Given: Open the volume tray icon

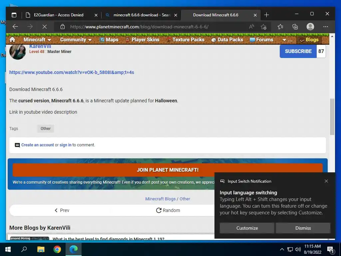Looking at the screenshot, I should 298,249.
